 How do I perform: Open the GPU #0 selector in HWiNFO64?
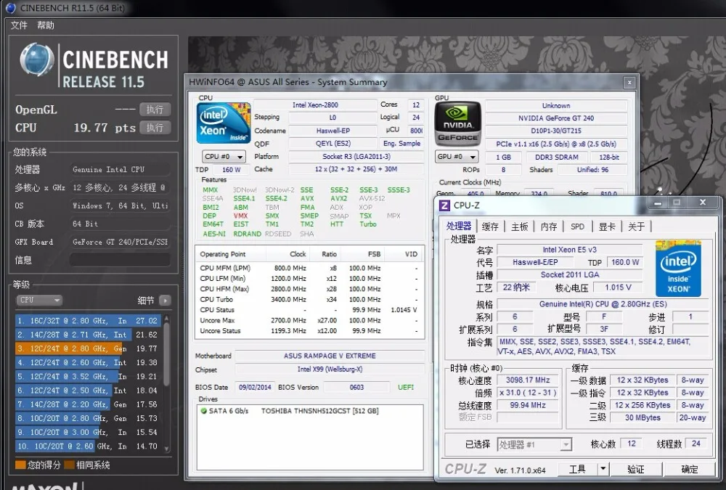457,157
